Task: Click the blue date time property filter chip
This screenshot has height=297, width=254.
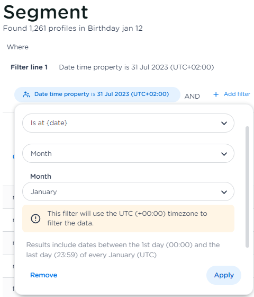Action: pos(97,94)
